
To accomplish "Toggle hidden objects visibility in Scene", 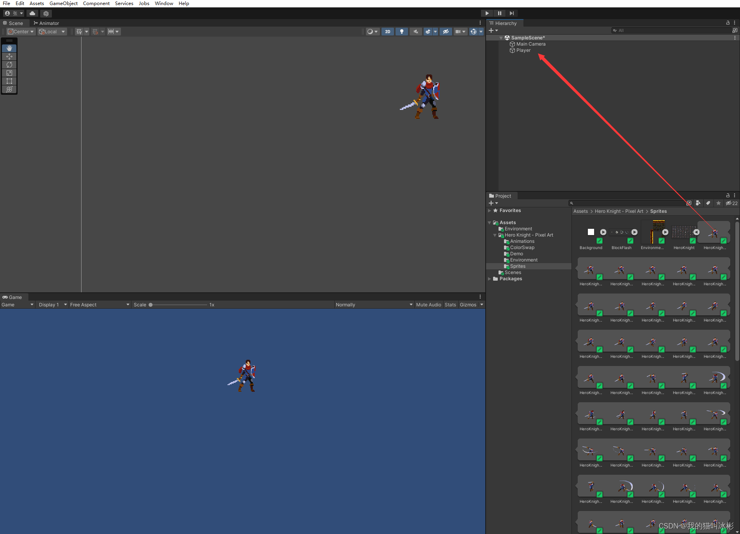I will point(446,32).
